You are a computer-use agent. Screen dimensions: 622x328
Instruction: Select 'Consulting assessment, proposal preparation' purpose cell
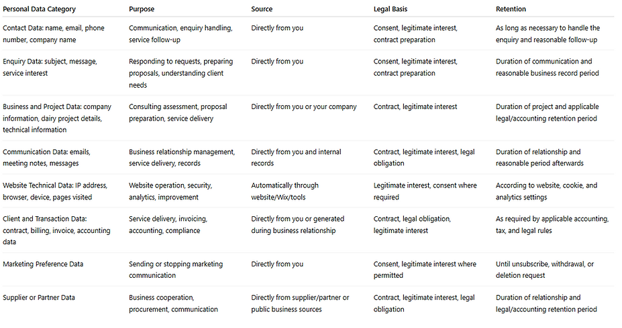[x=178, y=112]
